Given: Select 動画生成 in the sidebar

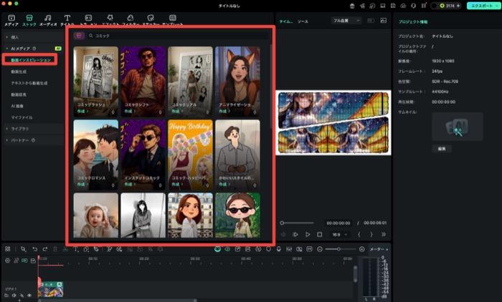Looking at the screenshot, I should point(19,72).
